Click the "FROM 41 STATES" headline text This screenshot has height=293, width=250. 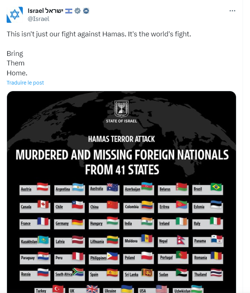[x=122, y=170]
